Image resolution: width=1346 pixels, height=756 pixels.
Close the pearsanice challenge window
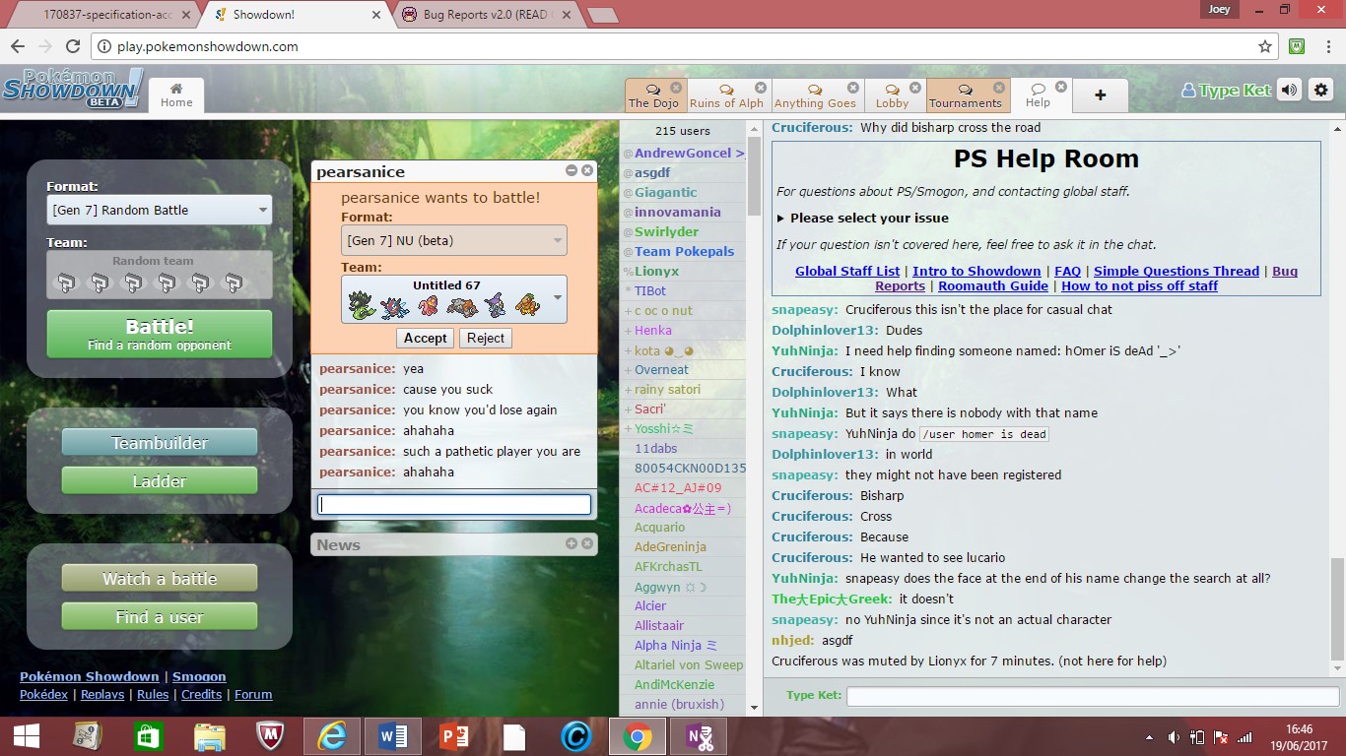click(x=587, y=171)
